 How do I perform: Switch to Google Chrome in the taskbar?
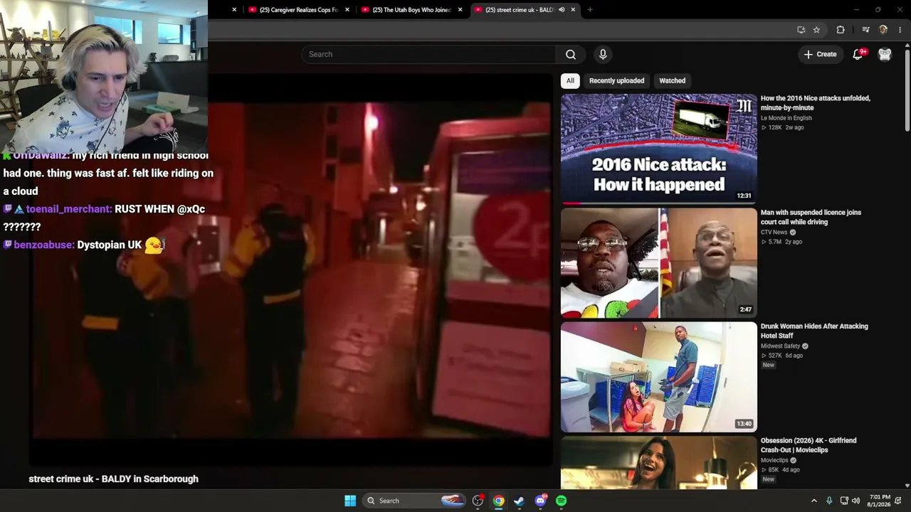click(x=499, y=501)
